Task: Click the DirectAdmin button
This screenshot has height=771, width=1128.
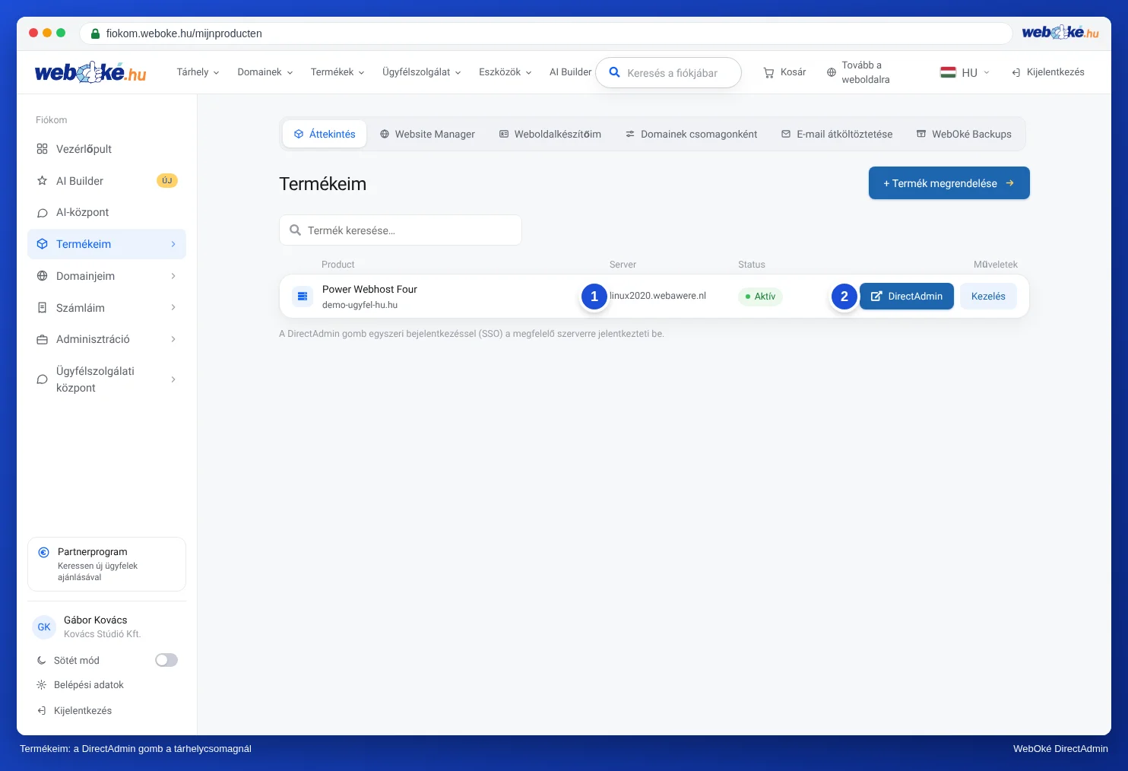Action: [x=907, y=297]
